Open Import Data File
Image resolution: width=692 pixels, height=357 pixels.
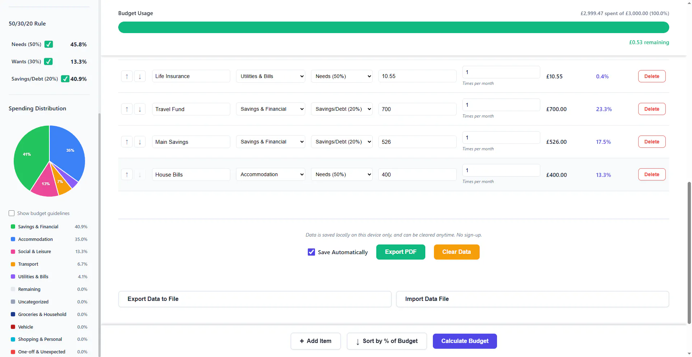coord(532,299)
